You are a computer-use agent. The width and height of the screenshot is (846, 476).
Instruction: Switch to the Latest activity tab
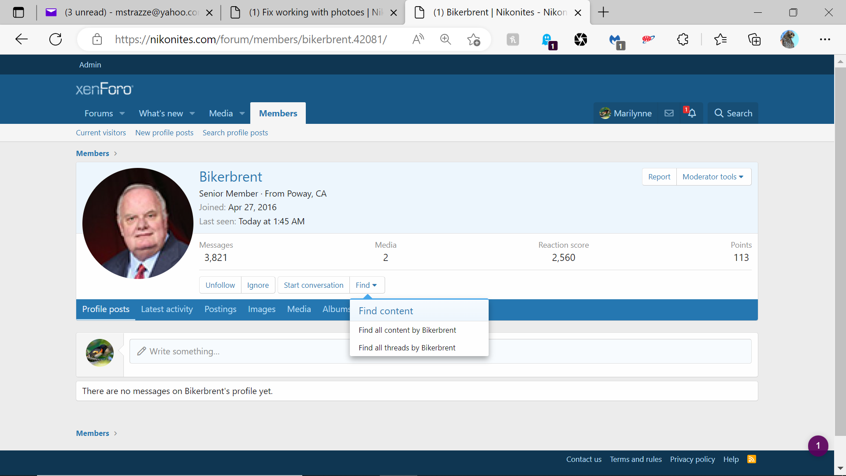tap(167, 309)
